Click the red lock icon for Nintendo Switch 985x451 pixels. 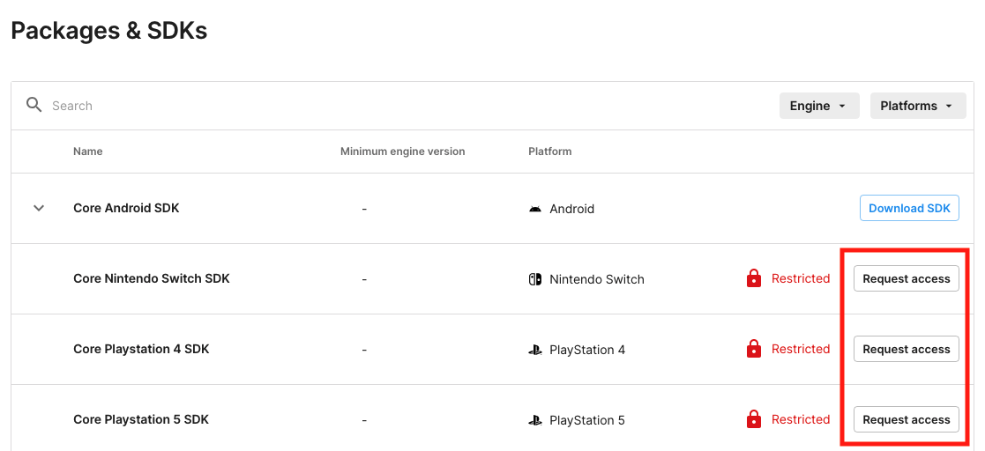click(x=754, y=277)
